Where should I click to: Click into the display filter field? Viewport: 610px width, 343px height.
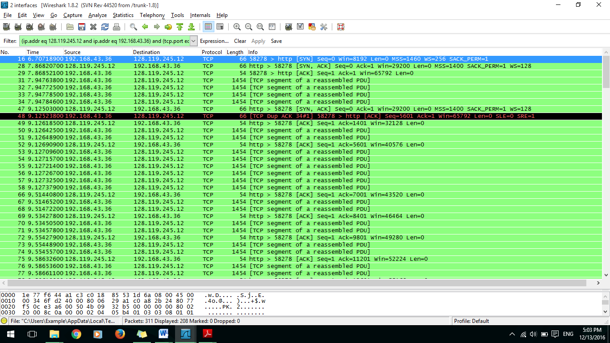[104, 41]
